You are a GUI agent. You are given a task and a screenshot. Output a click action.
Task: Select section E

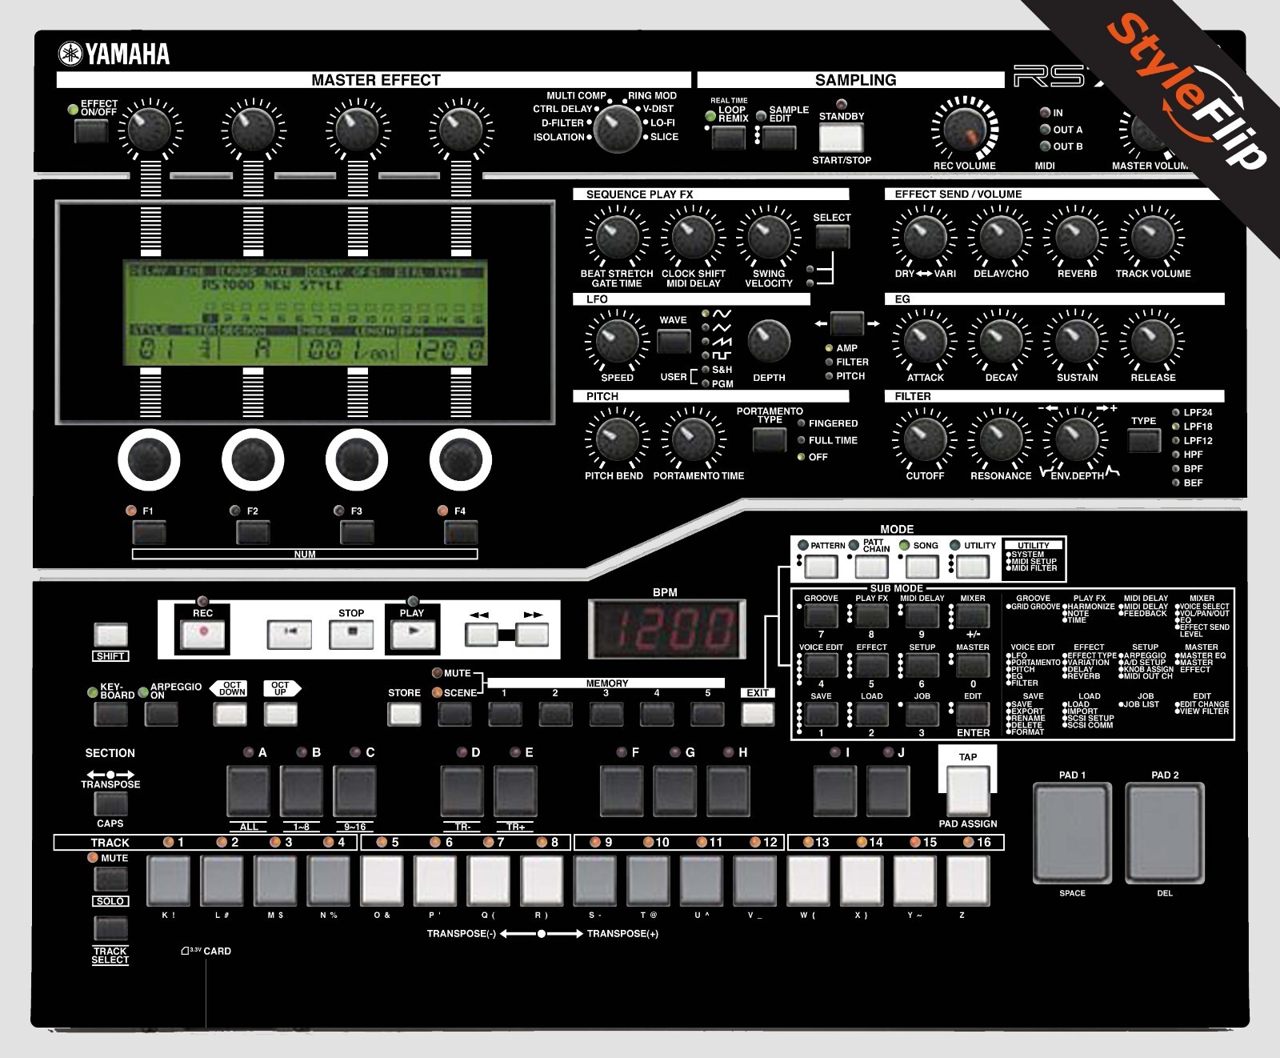click(516, 791)
